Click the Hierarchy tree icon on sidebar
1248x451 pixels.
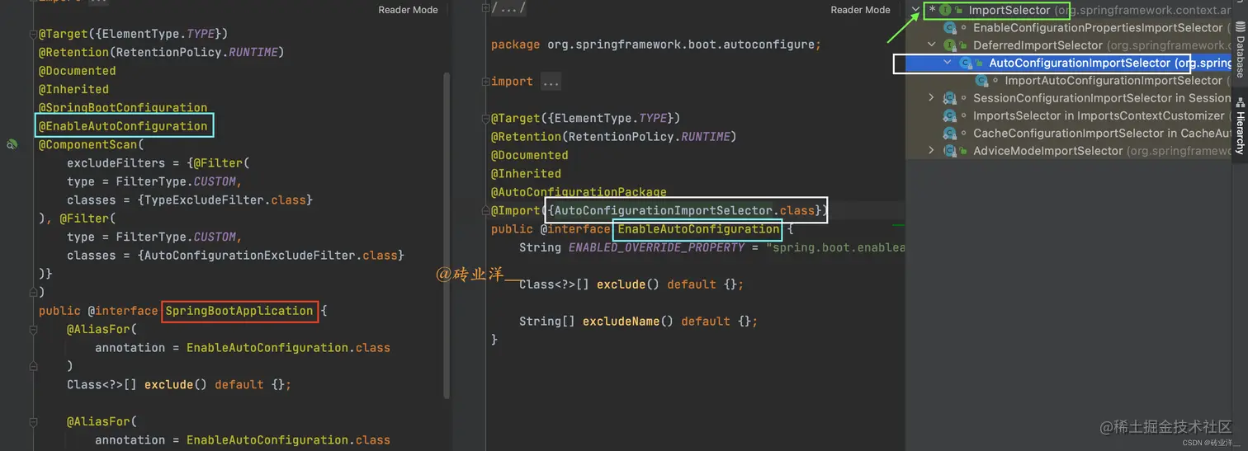[1240, 101]
